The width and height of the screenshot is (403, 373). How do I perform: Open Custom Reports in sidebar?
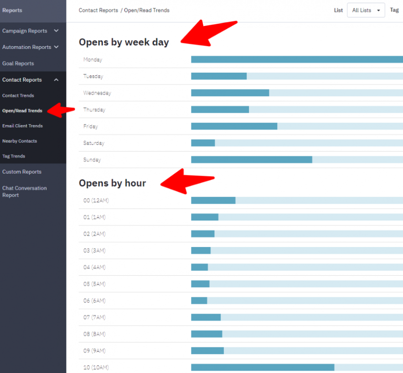[x=22, y=172]
